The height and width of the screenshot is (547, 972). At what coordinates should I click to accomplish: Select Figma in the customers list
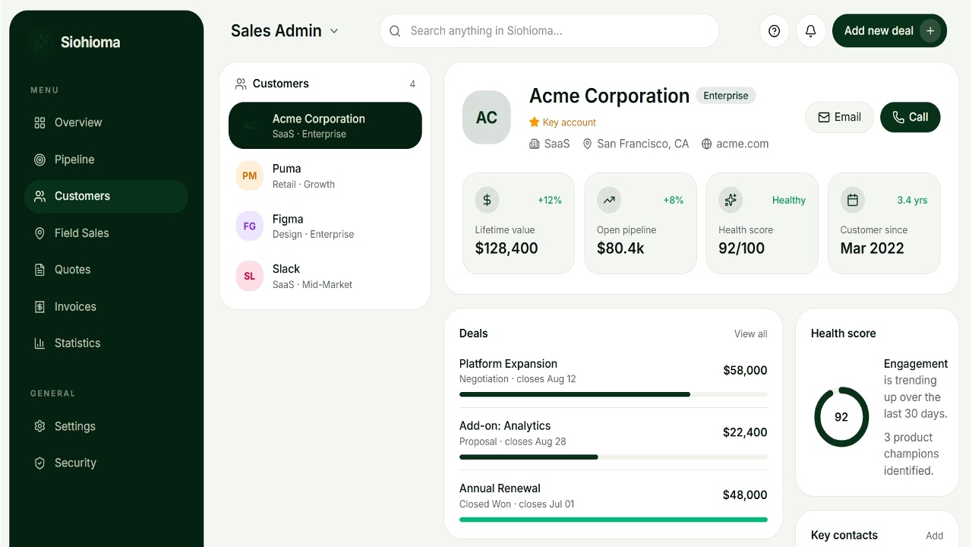tap(325, 226)
